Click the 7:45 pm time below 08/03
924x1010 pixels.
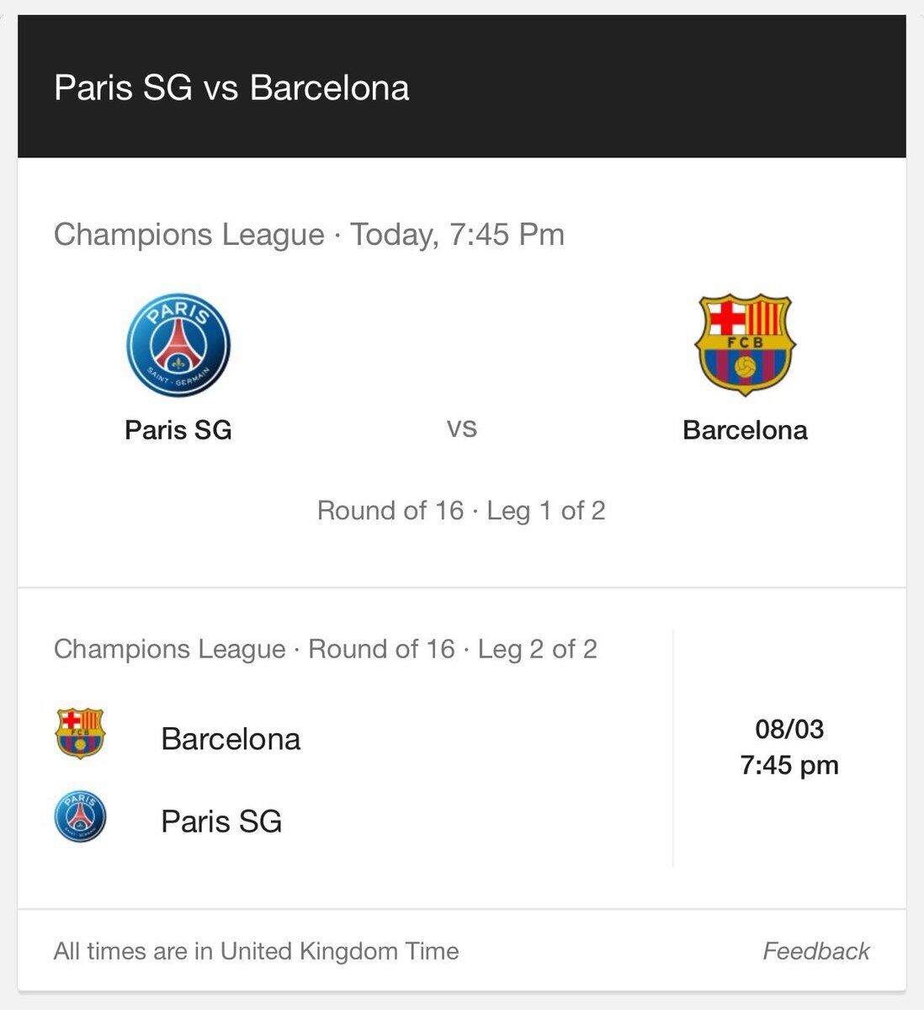point(789,765)
